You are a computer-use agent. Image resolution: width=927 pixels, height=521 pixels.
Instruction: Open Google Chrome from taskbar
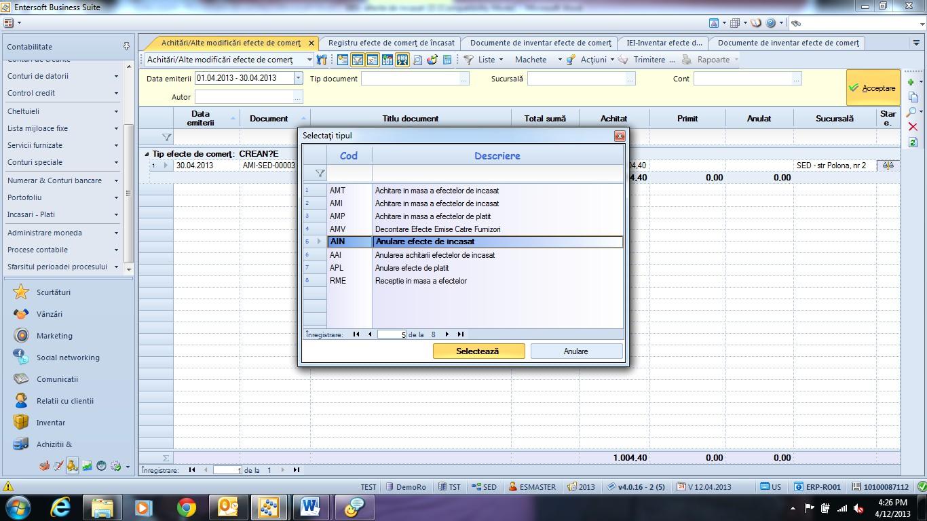click(x=186, y=507)
